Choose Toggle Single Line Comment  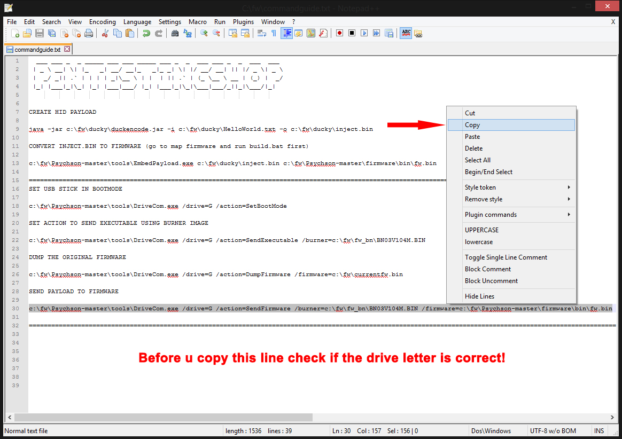tap(511, 257)
